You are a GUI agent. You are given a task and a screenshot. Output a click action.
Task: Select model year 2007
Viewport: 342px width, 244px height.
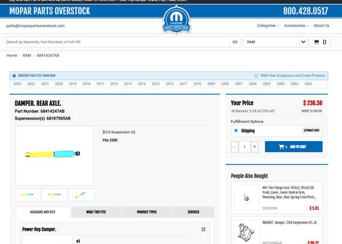[239, 84]
